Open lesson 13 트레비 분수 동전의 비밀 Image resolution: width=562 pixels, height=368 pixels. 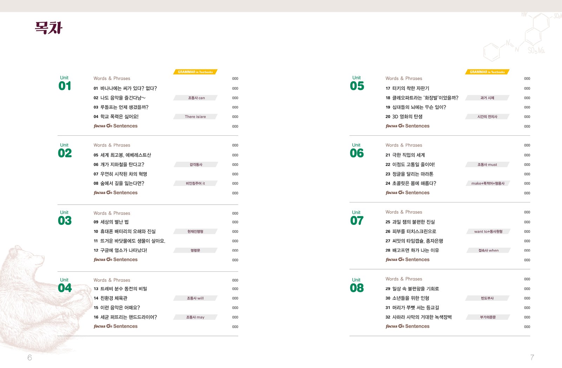pos(120,289)
